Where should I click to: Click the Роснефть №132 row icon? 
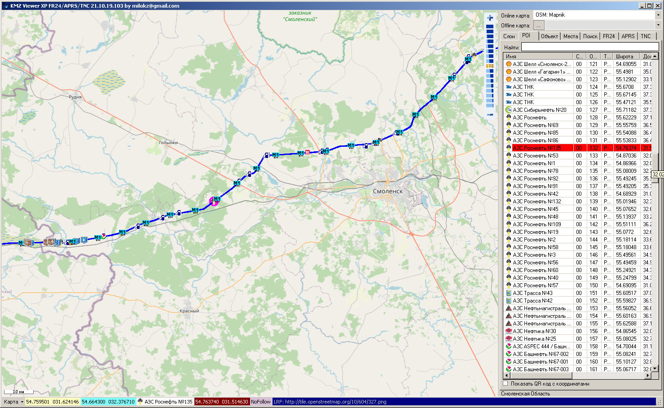[x=509, y=202]
